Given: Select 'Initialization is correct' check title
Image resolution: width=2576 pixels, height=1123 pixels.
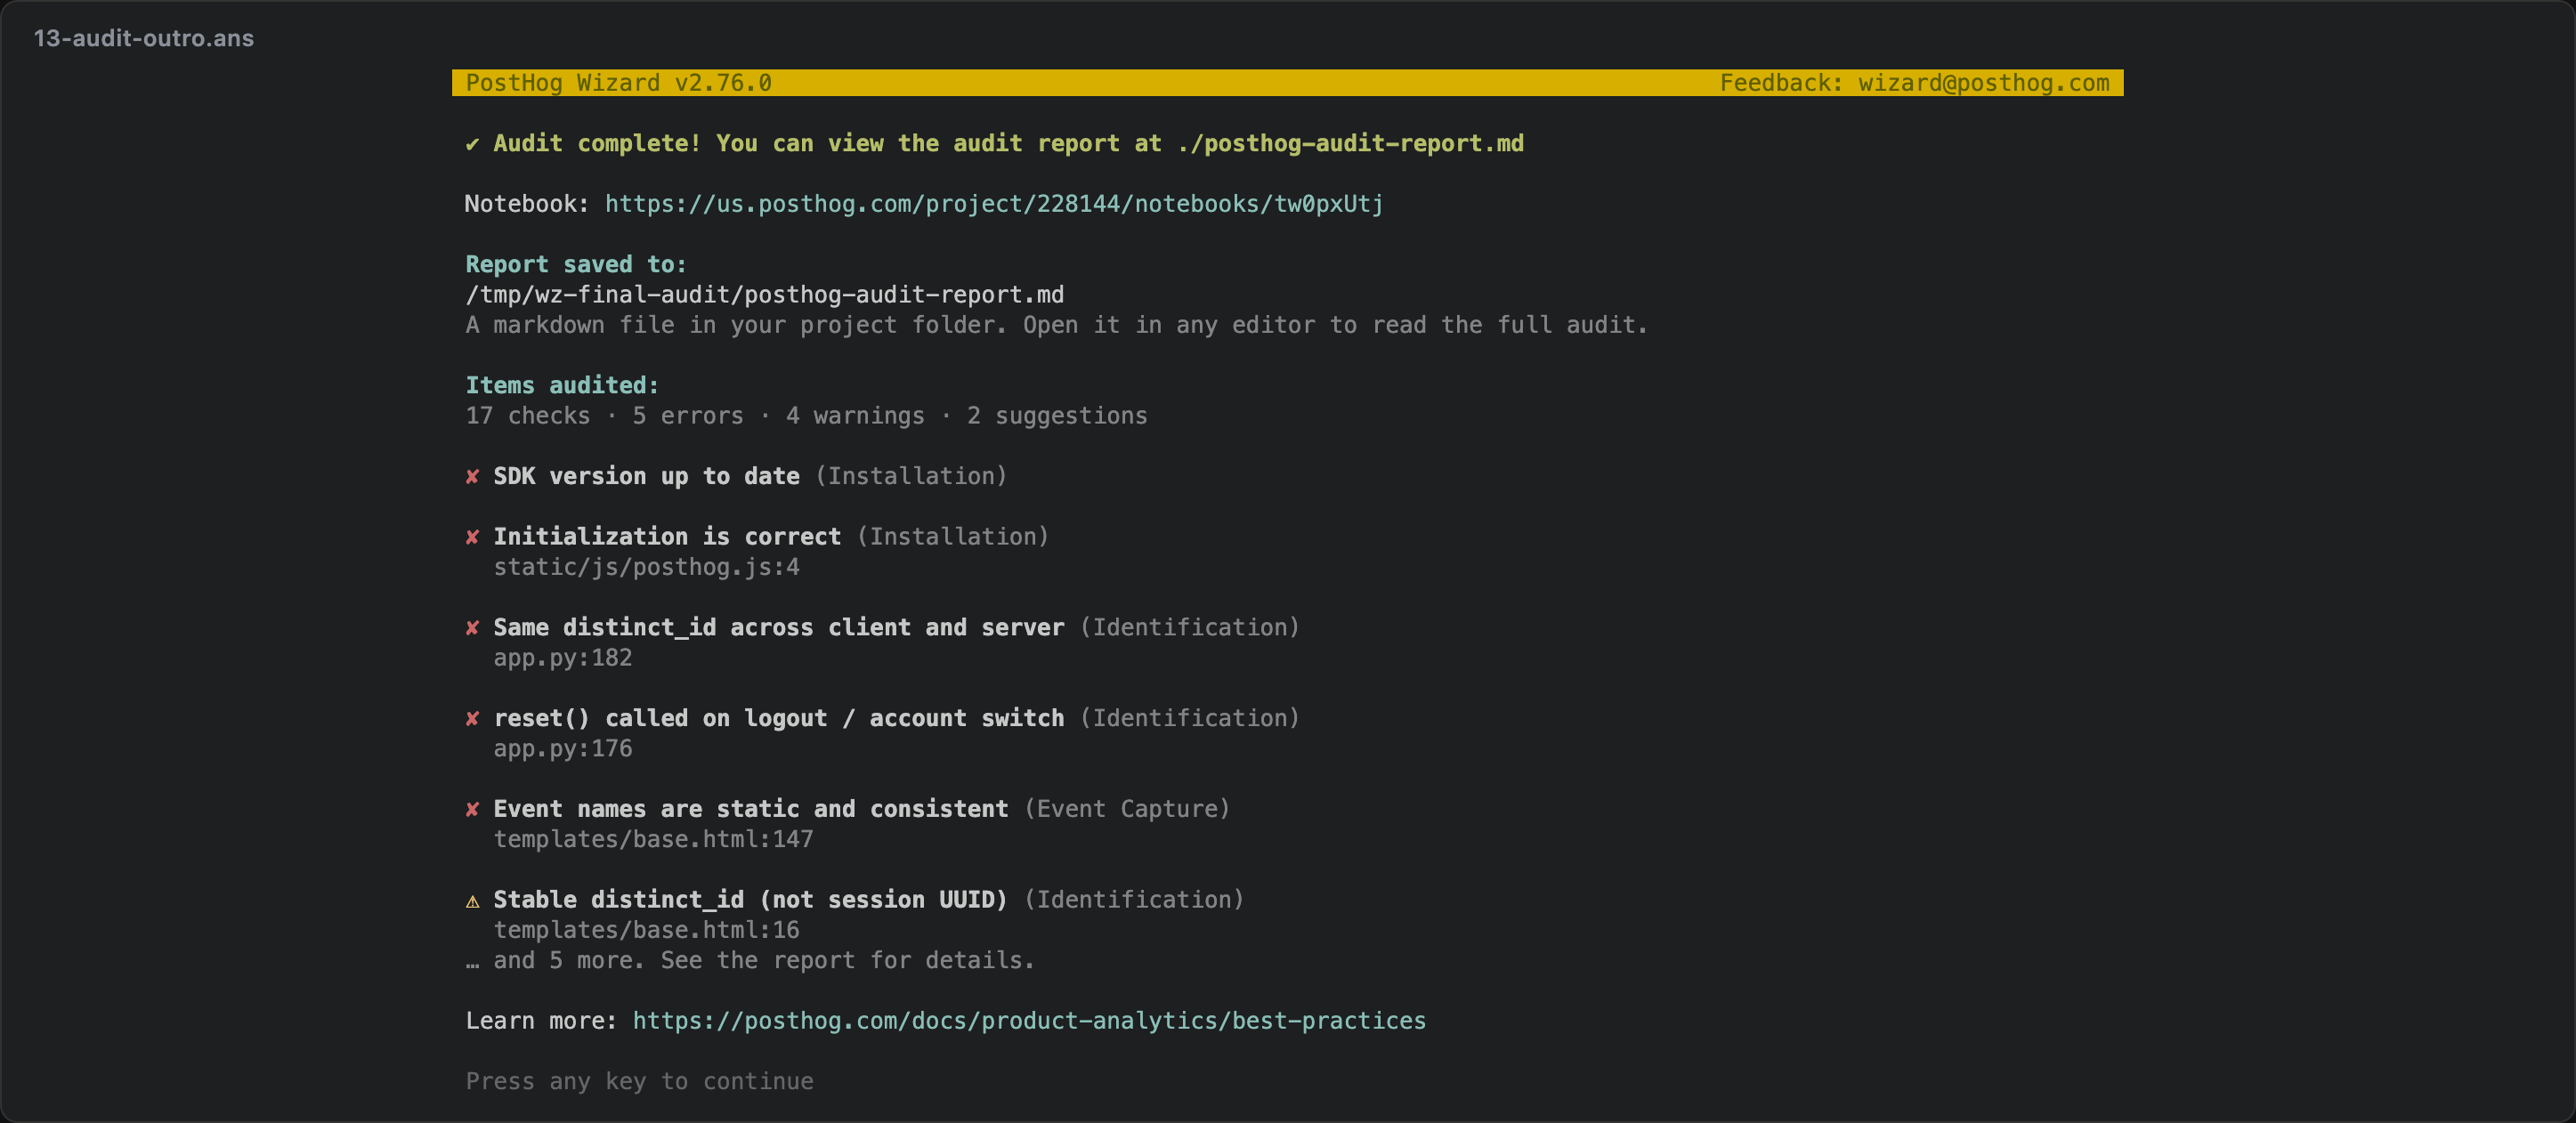Looking at the screenshot, I should pyautogui.click(x=667, y=537).
